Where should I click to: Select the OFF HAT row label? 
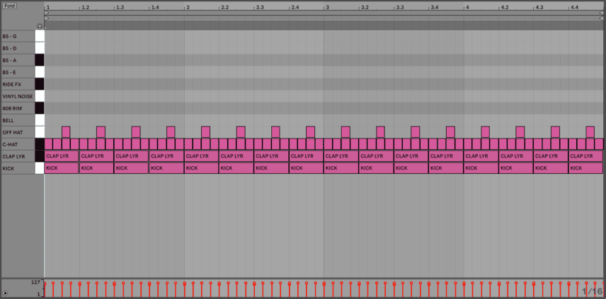[18, 132]
